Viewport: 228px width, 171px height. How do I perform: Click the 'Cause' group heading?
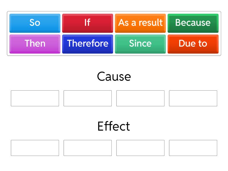(x=114, y=77)
